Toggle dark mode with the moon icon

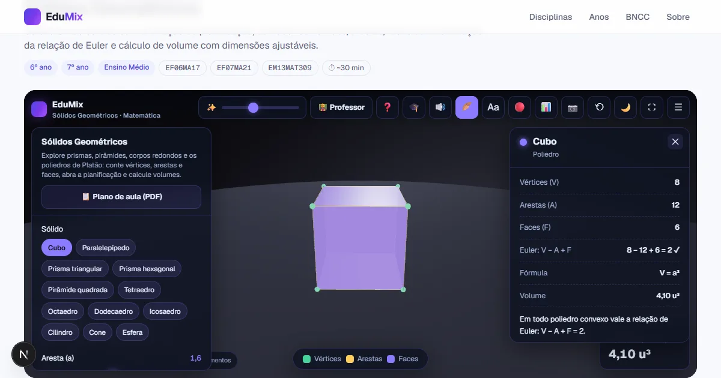(625, 107)
